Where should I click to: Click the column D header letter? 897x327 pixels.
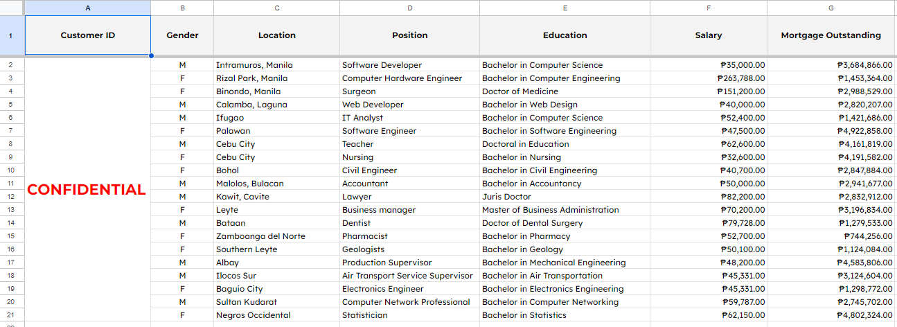tap(409, 8)
